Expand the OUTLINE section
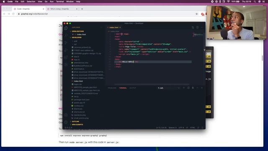268x151 pixels. (x=75, y=121)
